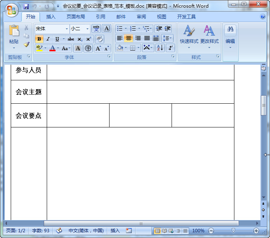The height and width of the screenshot is (238, 270).
Task: Click the Clear Formatting eraser icon
Action: (100, 39)
